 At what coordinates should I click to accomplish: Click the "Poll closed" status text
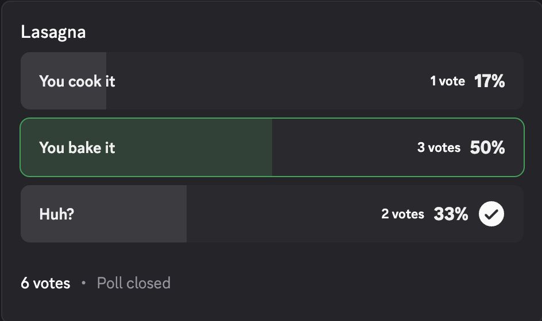click(x=133, y=283)
